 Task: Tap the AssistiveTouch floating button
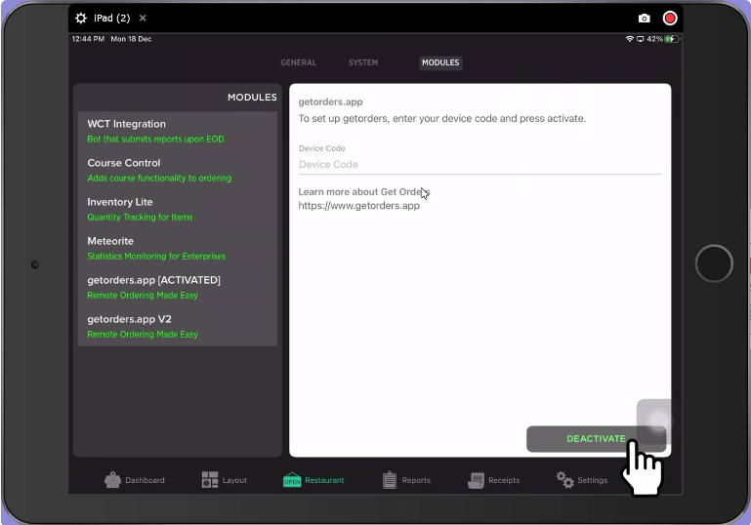pyautogui.click(x=659, y=422)
